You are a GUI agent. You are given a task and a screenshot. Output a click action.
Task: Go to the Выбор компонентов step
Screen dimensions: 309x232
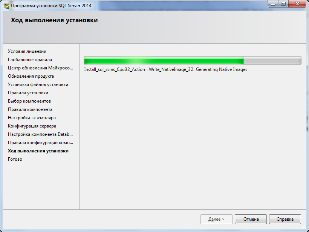pos(29,101)
